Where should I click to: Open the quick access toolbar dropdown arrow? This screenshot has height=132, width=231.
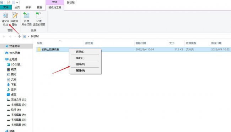tap(17, 2)
